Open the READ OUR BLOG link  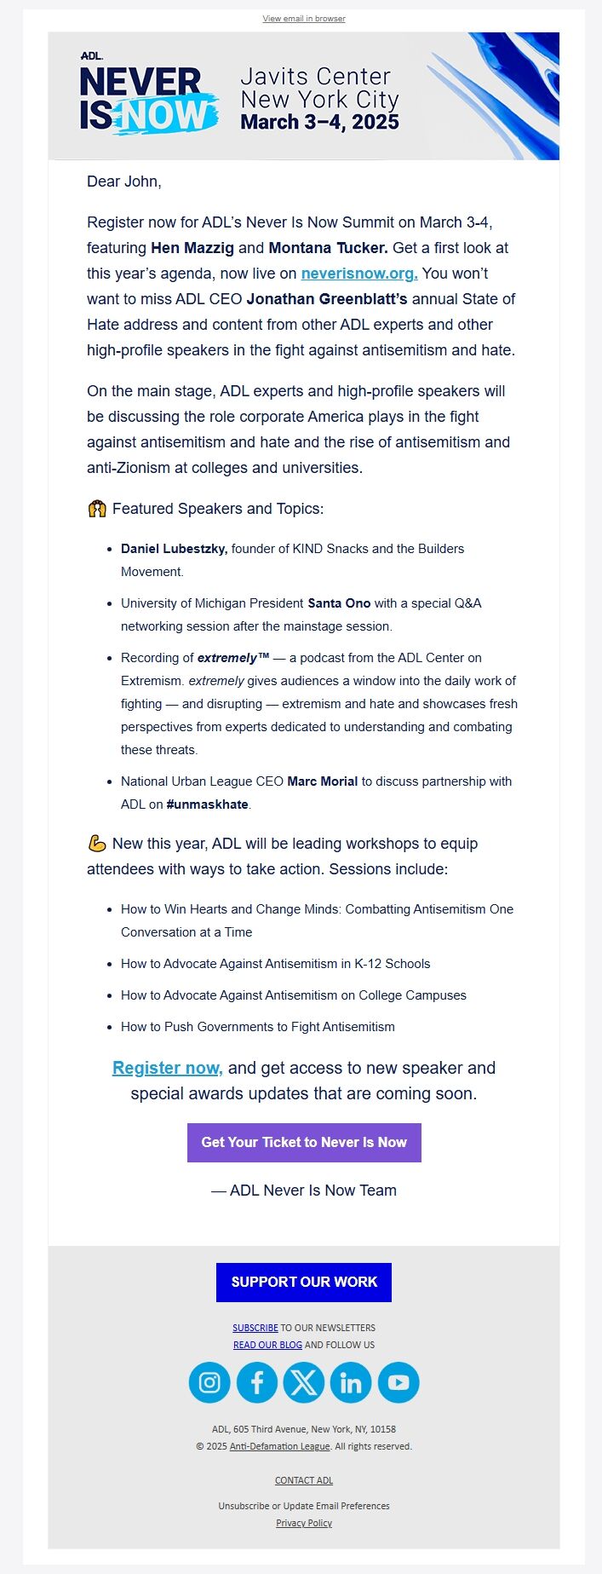click(x=267, y=1344)
